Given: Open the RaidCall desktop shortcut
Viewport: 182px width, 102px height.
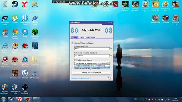Looking at the screenshot, I should tap(25, 74).
